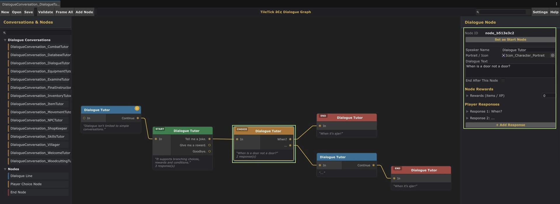This screenshot has width=560, height=204.
Task: Select DialogueConversation_DatabaseTutor
Action: (39, 55)
